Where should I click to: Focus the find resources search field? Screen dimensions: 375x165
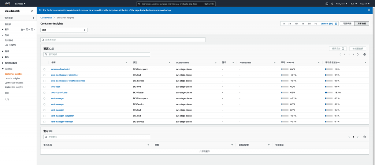tap(97, 54)
